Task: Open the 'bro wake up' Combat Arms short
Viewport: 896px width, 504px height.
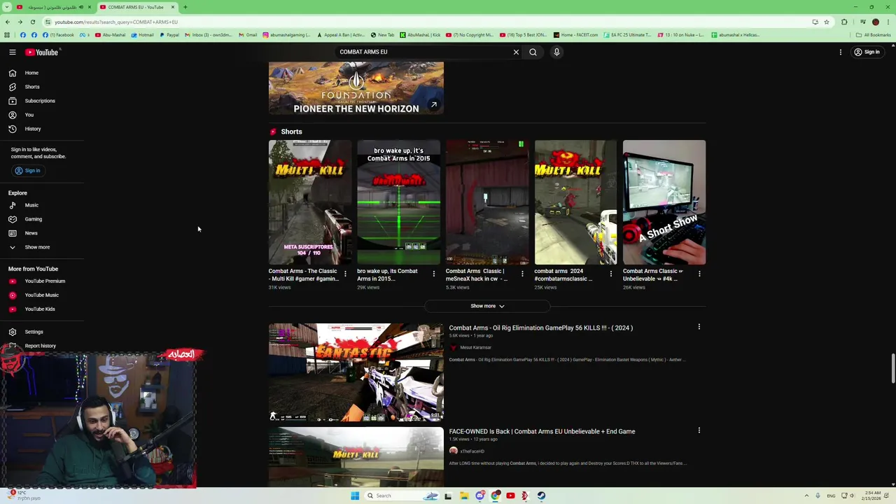Action: click(398, 202)
